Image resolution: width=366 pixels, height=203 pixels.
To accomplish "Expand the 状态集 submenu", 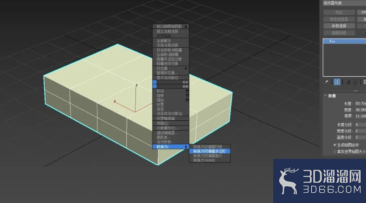I will pos(171,68).
